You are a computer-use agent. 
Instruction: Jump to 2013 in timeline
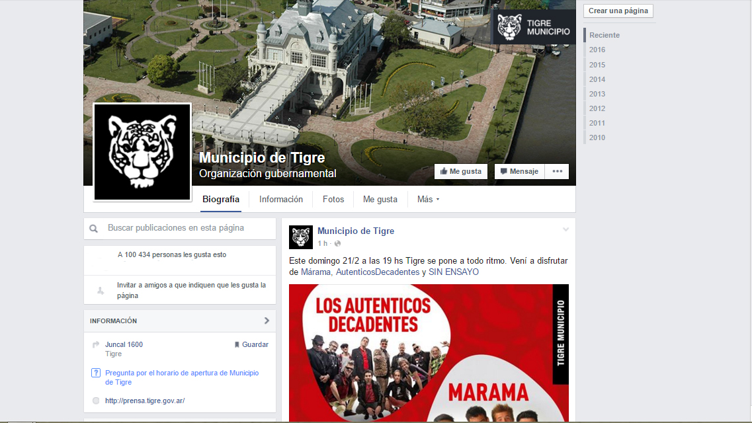pos(597,94)
